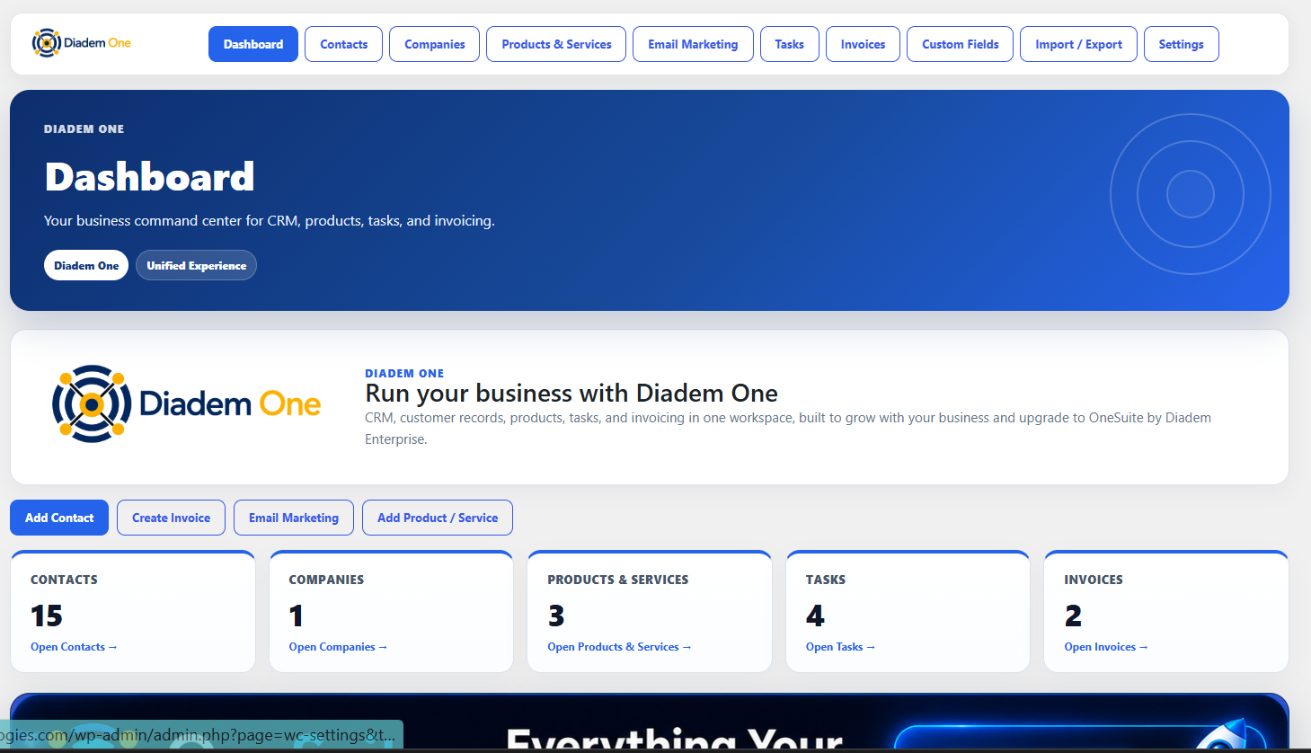Click the Email Marketing quick action button
This screenshot has width=1311, height=753.
tap(294, 518)
